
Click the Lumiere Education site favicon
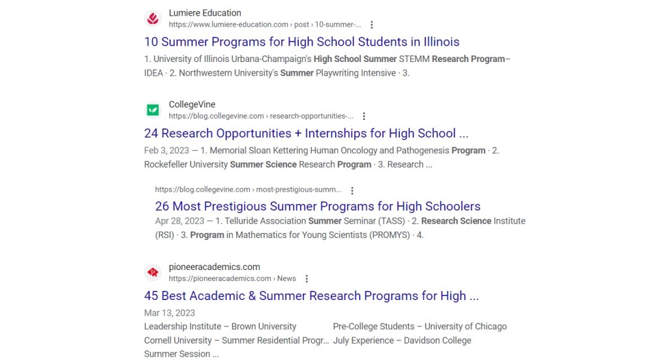[153, 18]
